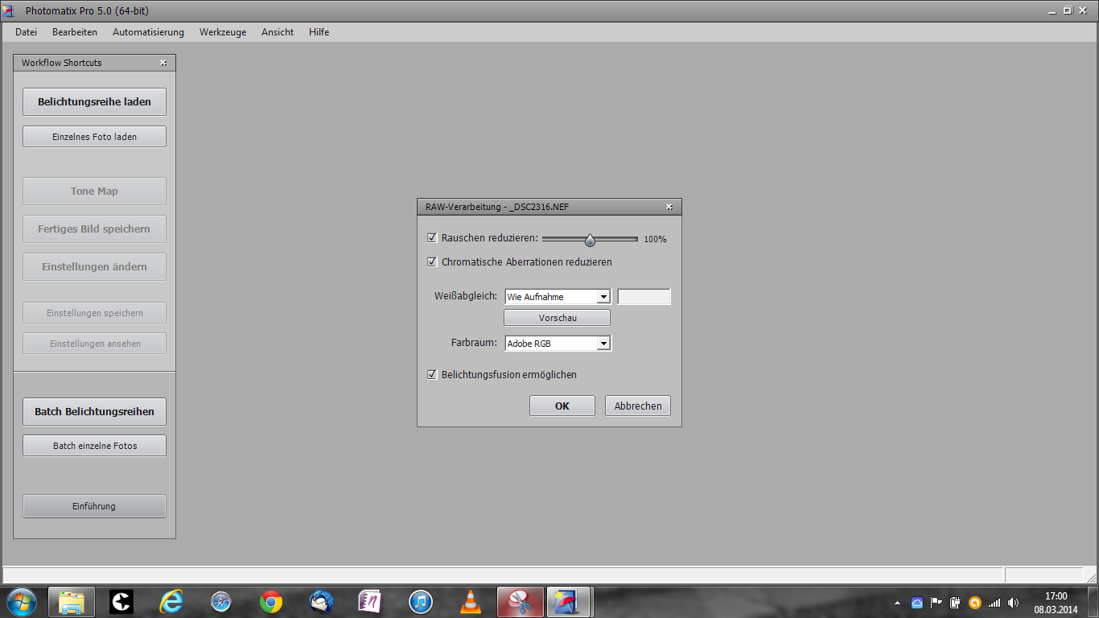Open Thunderbird mail from the taskbar
The width and height of the screenshot is (1099, 618).
point(321,601)
